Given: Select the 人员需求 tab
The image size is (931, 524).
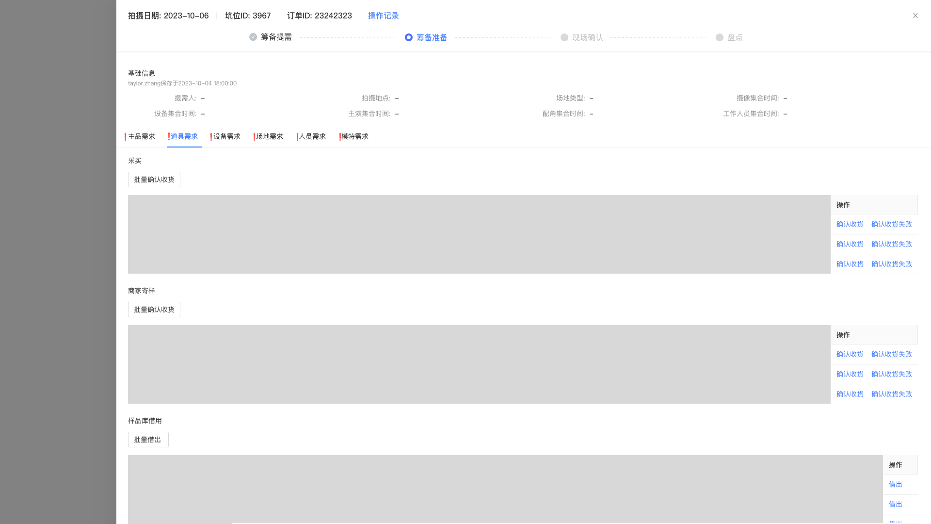Looking at the screenshot, I should coord(312,137).
